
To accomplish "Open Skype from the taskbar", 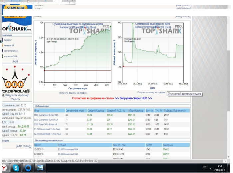I will (x=16, y=168).
